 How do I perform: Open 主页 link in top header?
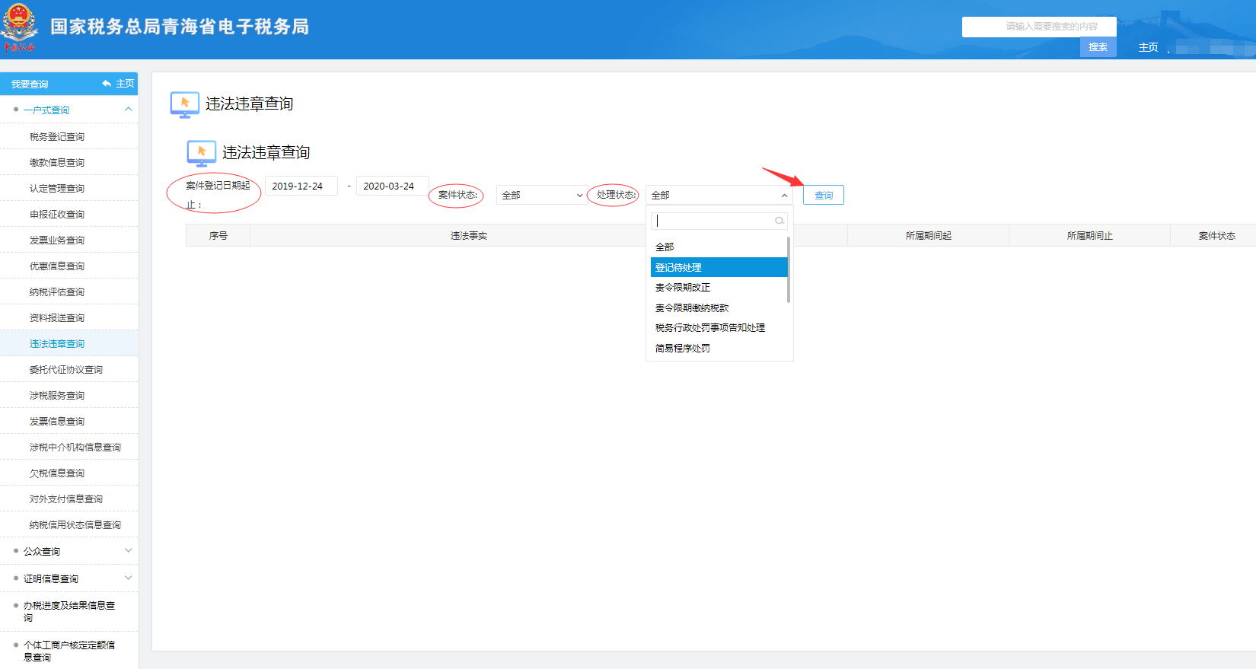coord(1148,47)
